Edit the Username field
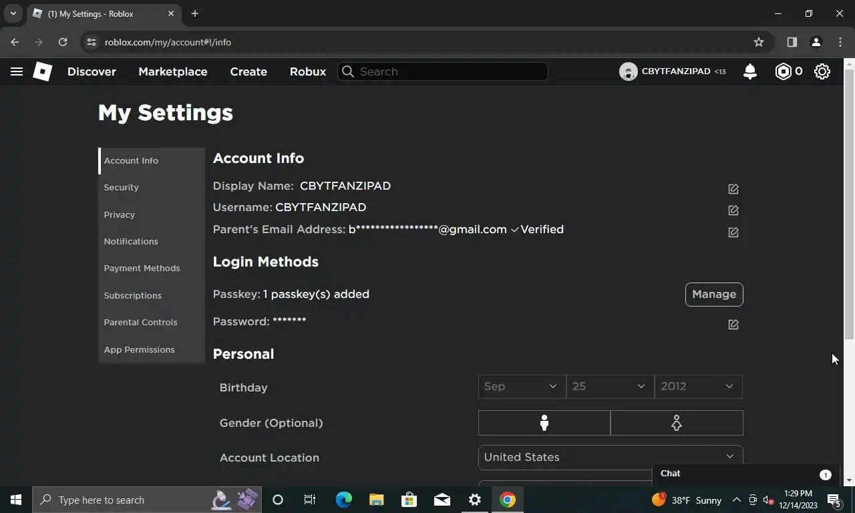The height and width of the screenshot is (513, 855). coord(733,210)
